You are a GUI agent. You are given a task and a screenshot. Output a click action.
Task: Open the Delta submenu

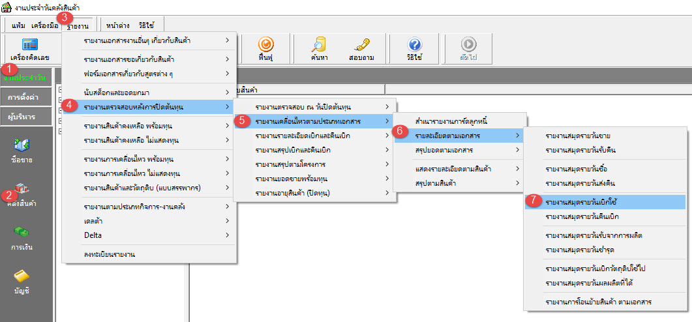click(149, 235)
